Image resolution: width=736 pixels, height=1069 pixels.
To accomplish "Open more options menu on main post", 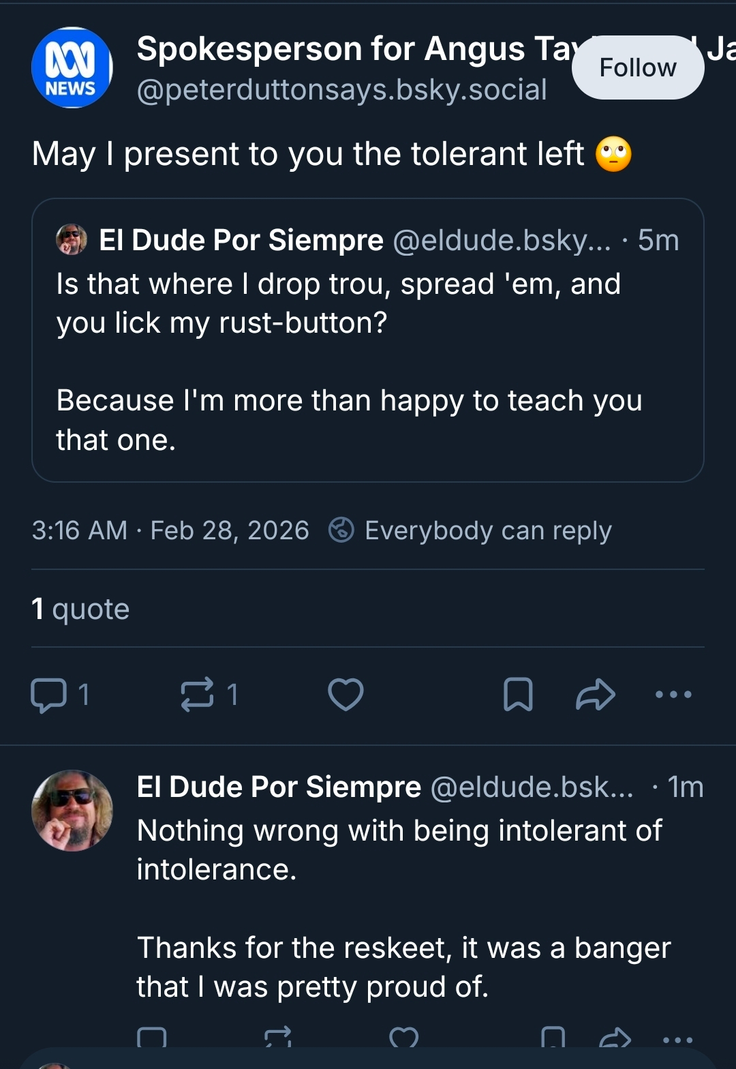I will [x=673, y=695].
